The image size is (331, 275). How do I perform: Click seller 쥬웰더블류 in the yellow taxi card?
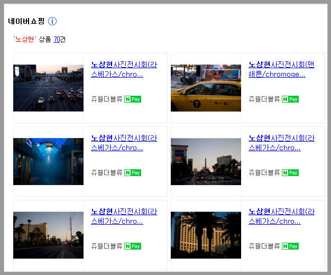click(264, 99)
